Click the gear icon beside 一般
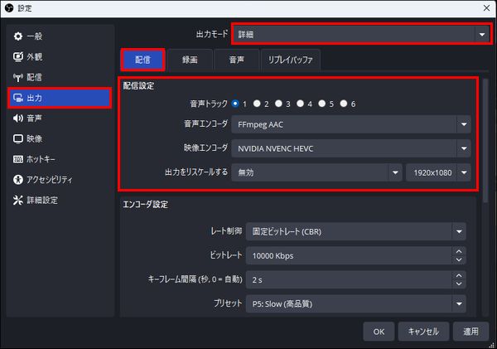Screen dimensions: 497x349 [x=18, y=36]
